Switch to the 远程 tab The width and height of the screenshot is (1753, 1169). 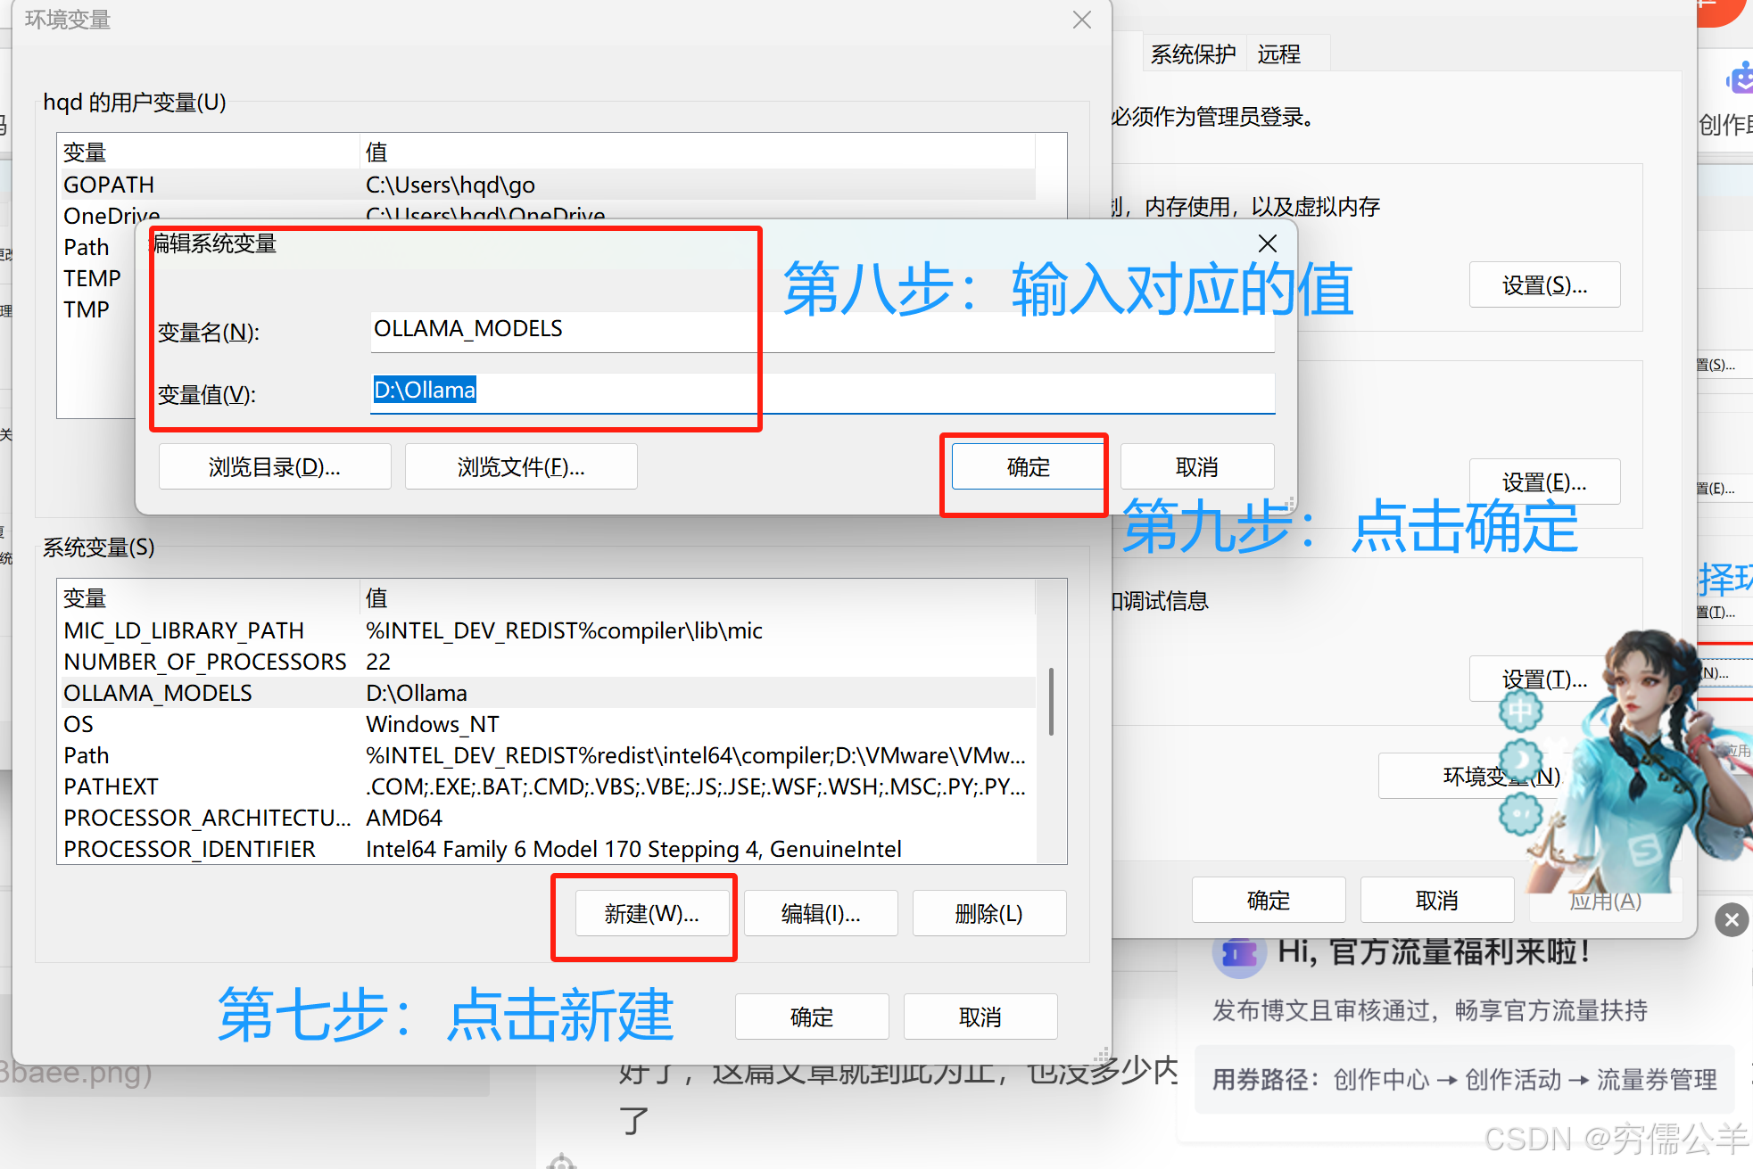pyautogui.click(x=1278, y=54)
